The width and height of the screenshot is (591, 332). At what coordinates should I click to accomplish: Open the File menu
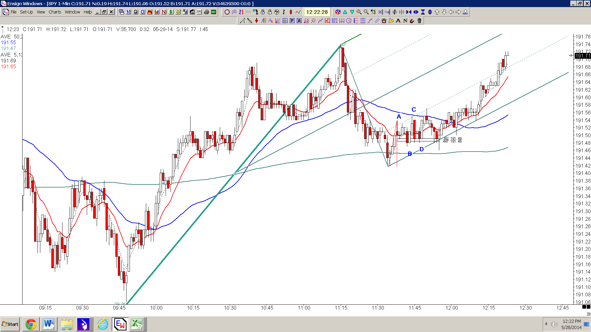click(14, 12)
